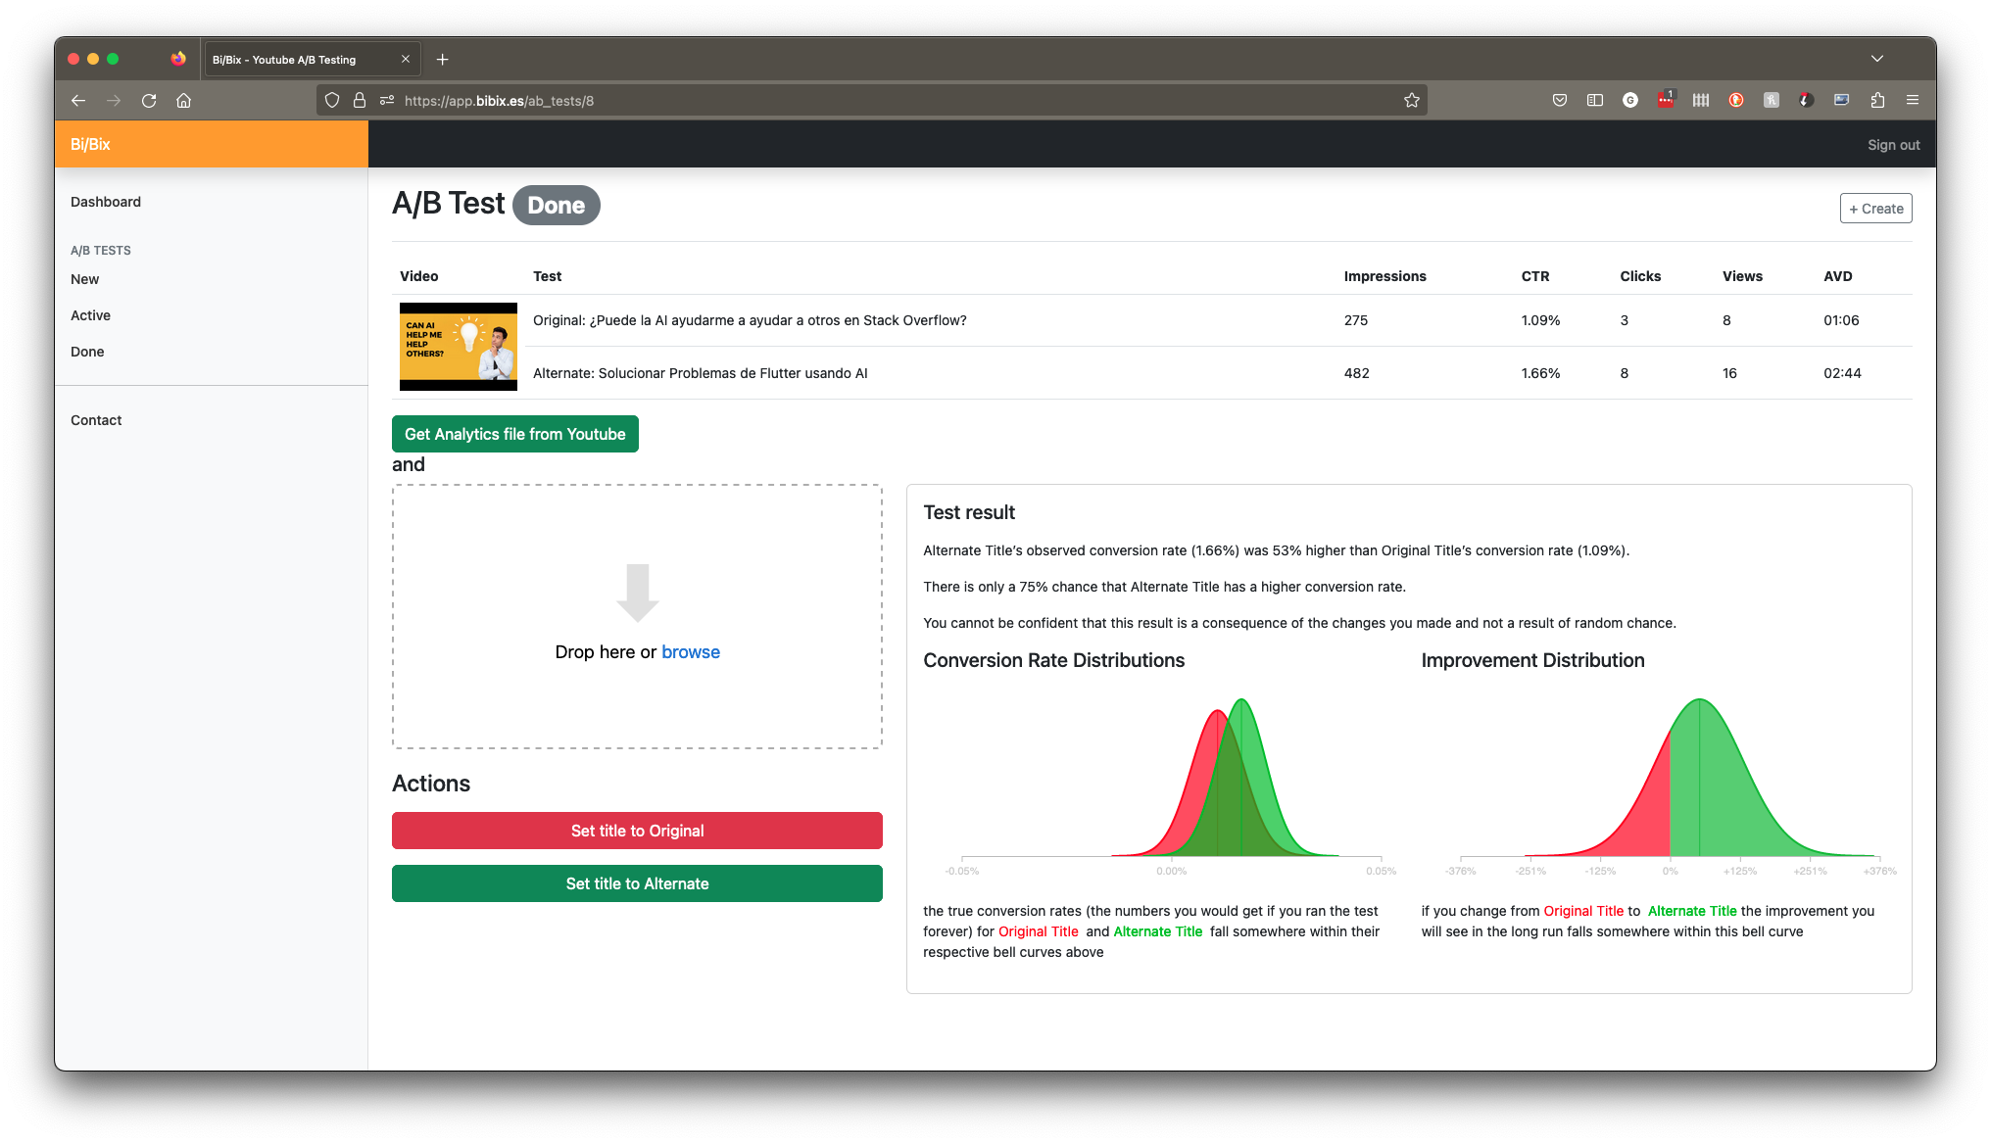Open the browser home page icon
The image size is (1991, 1143).
(x=183, y=100)
